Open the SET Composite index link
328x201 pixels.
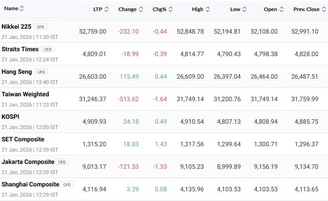[x=23, y=139]
